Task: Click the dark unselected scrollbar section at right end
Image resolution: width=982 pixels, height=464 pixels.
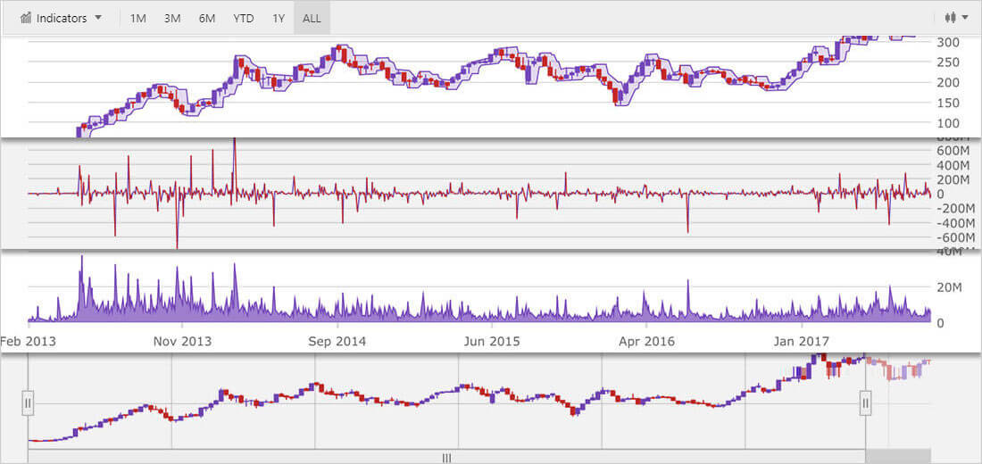Action: coord(898,457)
